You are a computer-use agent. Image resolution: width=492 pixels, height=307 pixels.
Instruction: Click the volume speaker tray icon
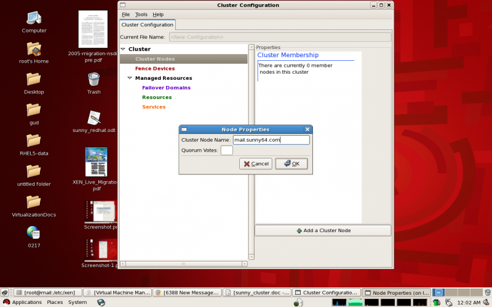pos(486,302)
